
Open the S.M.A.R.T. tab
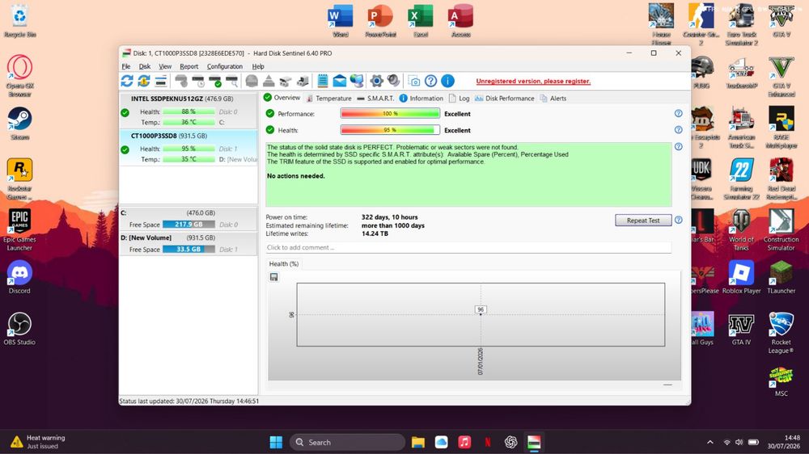point(375,99)
